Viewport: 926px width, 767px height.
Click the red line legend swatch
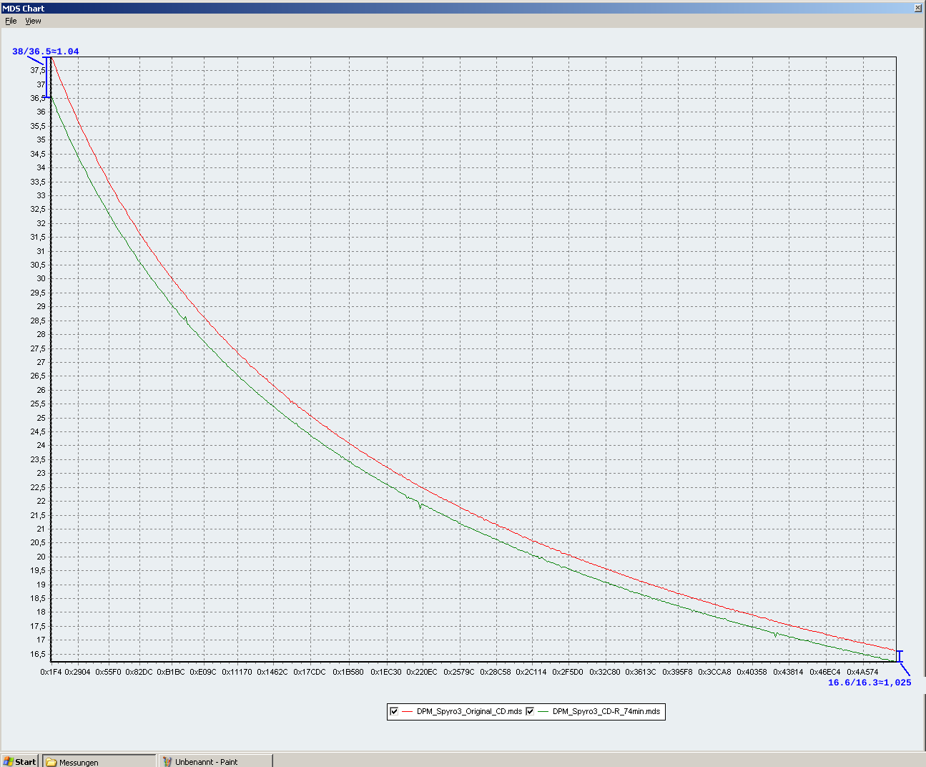(x=408, y=711)
